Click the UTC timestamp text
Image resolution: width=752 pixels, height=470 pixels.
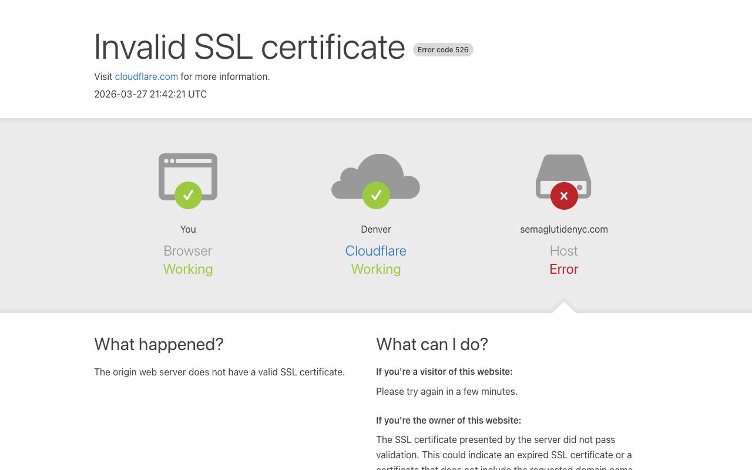[150, 94]
